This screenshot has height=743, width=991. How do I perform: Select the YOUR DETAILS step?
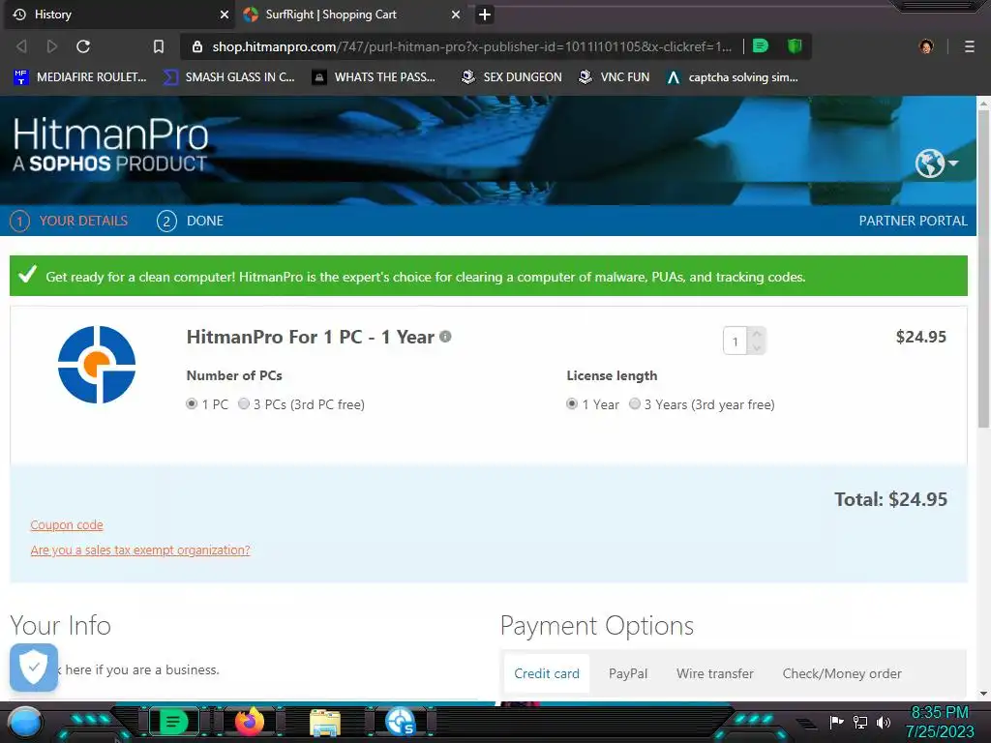tap(69, 222)
